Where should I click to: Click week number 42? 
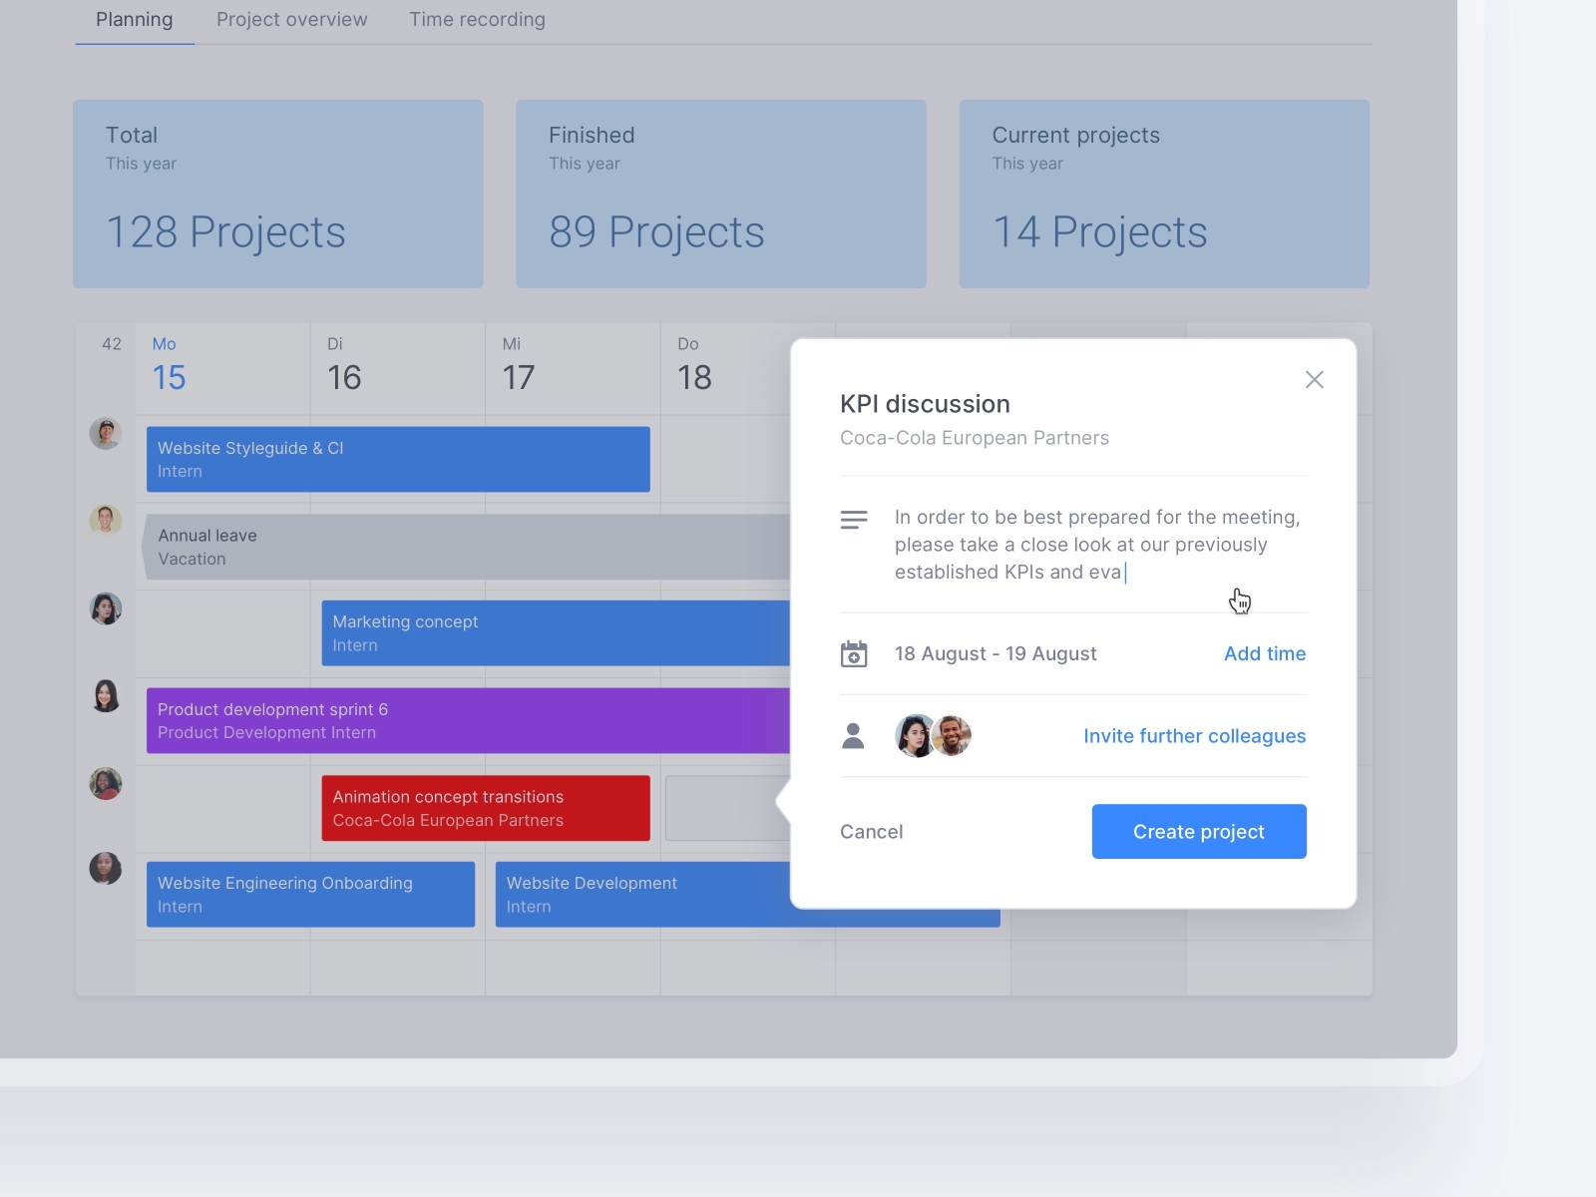112,344
